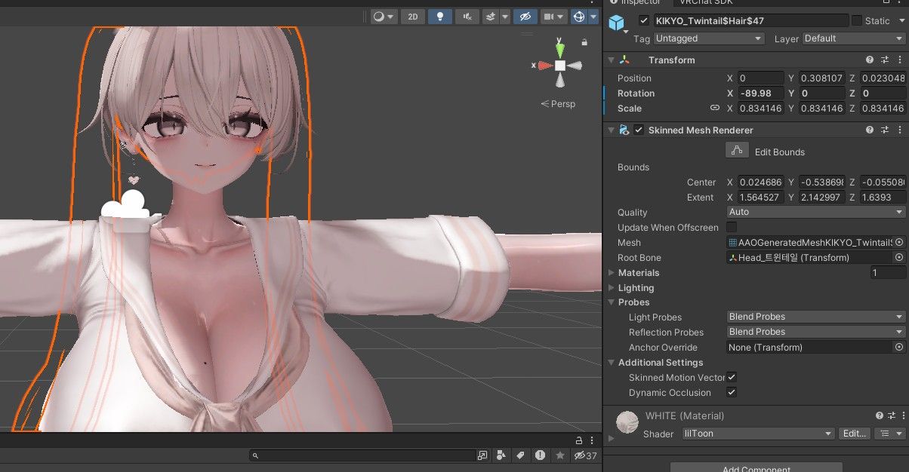Click the shader Edit... button

tap(855, 434)
